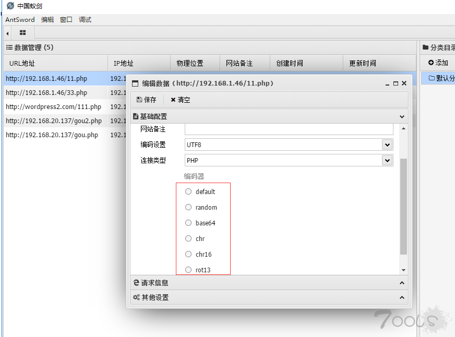Click the clear (清空) X icon

pyautogui.click(x=173, y=100)
